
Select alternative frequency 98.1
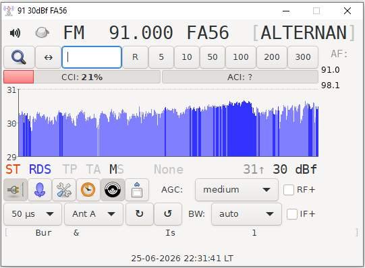[x=331, y=86]
